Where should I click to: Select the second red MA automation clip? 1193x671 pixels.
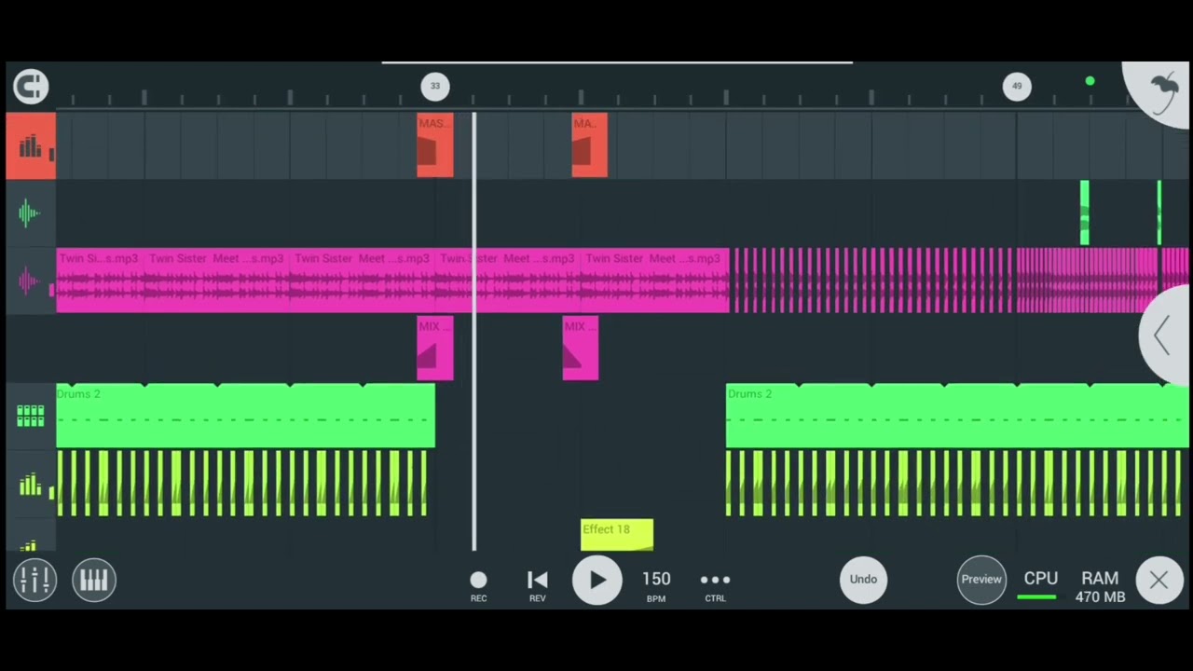[x=589, y=145]
